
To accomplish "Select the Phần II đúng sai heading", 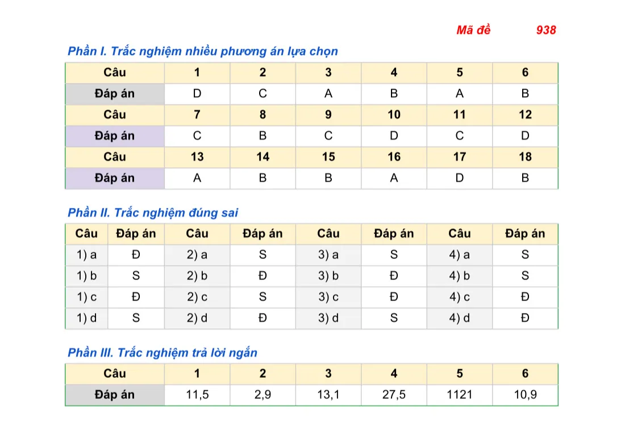I will coord(153,212).
